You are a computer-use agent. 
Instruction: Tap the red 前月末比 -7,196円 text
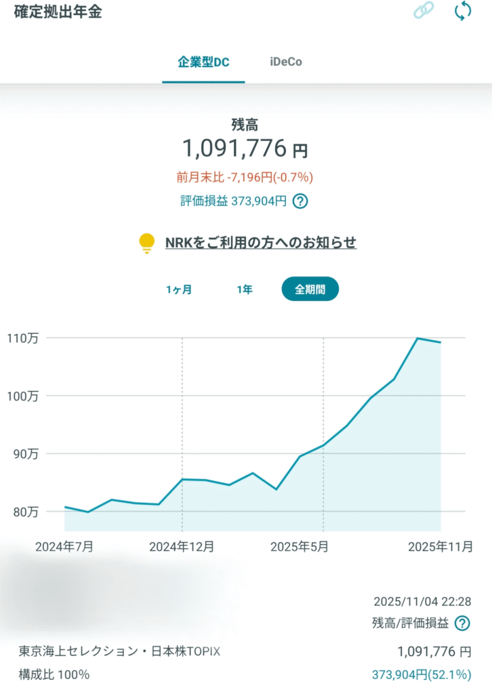coord(245,178)
